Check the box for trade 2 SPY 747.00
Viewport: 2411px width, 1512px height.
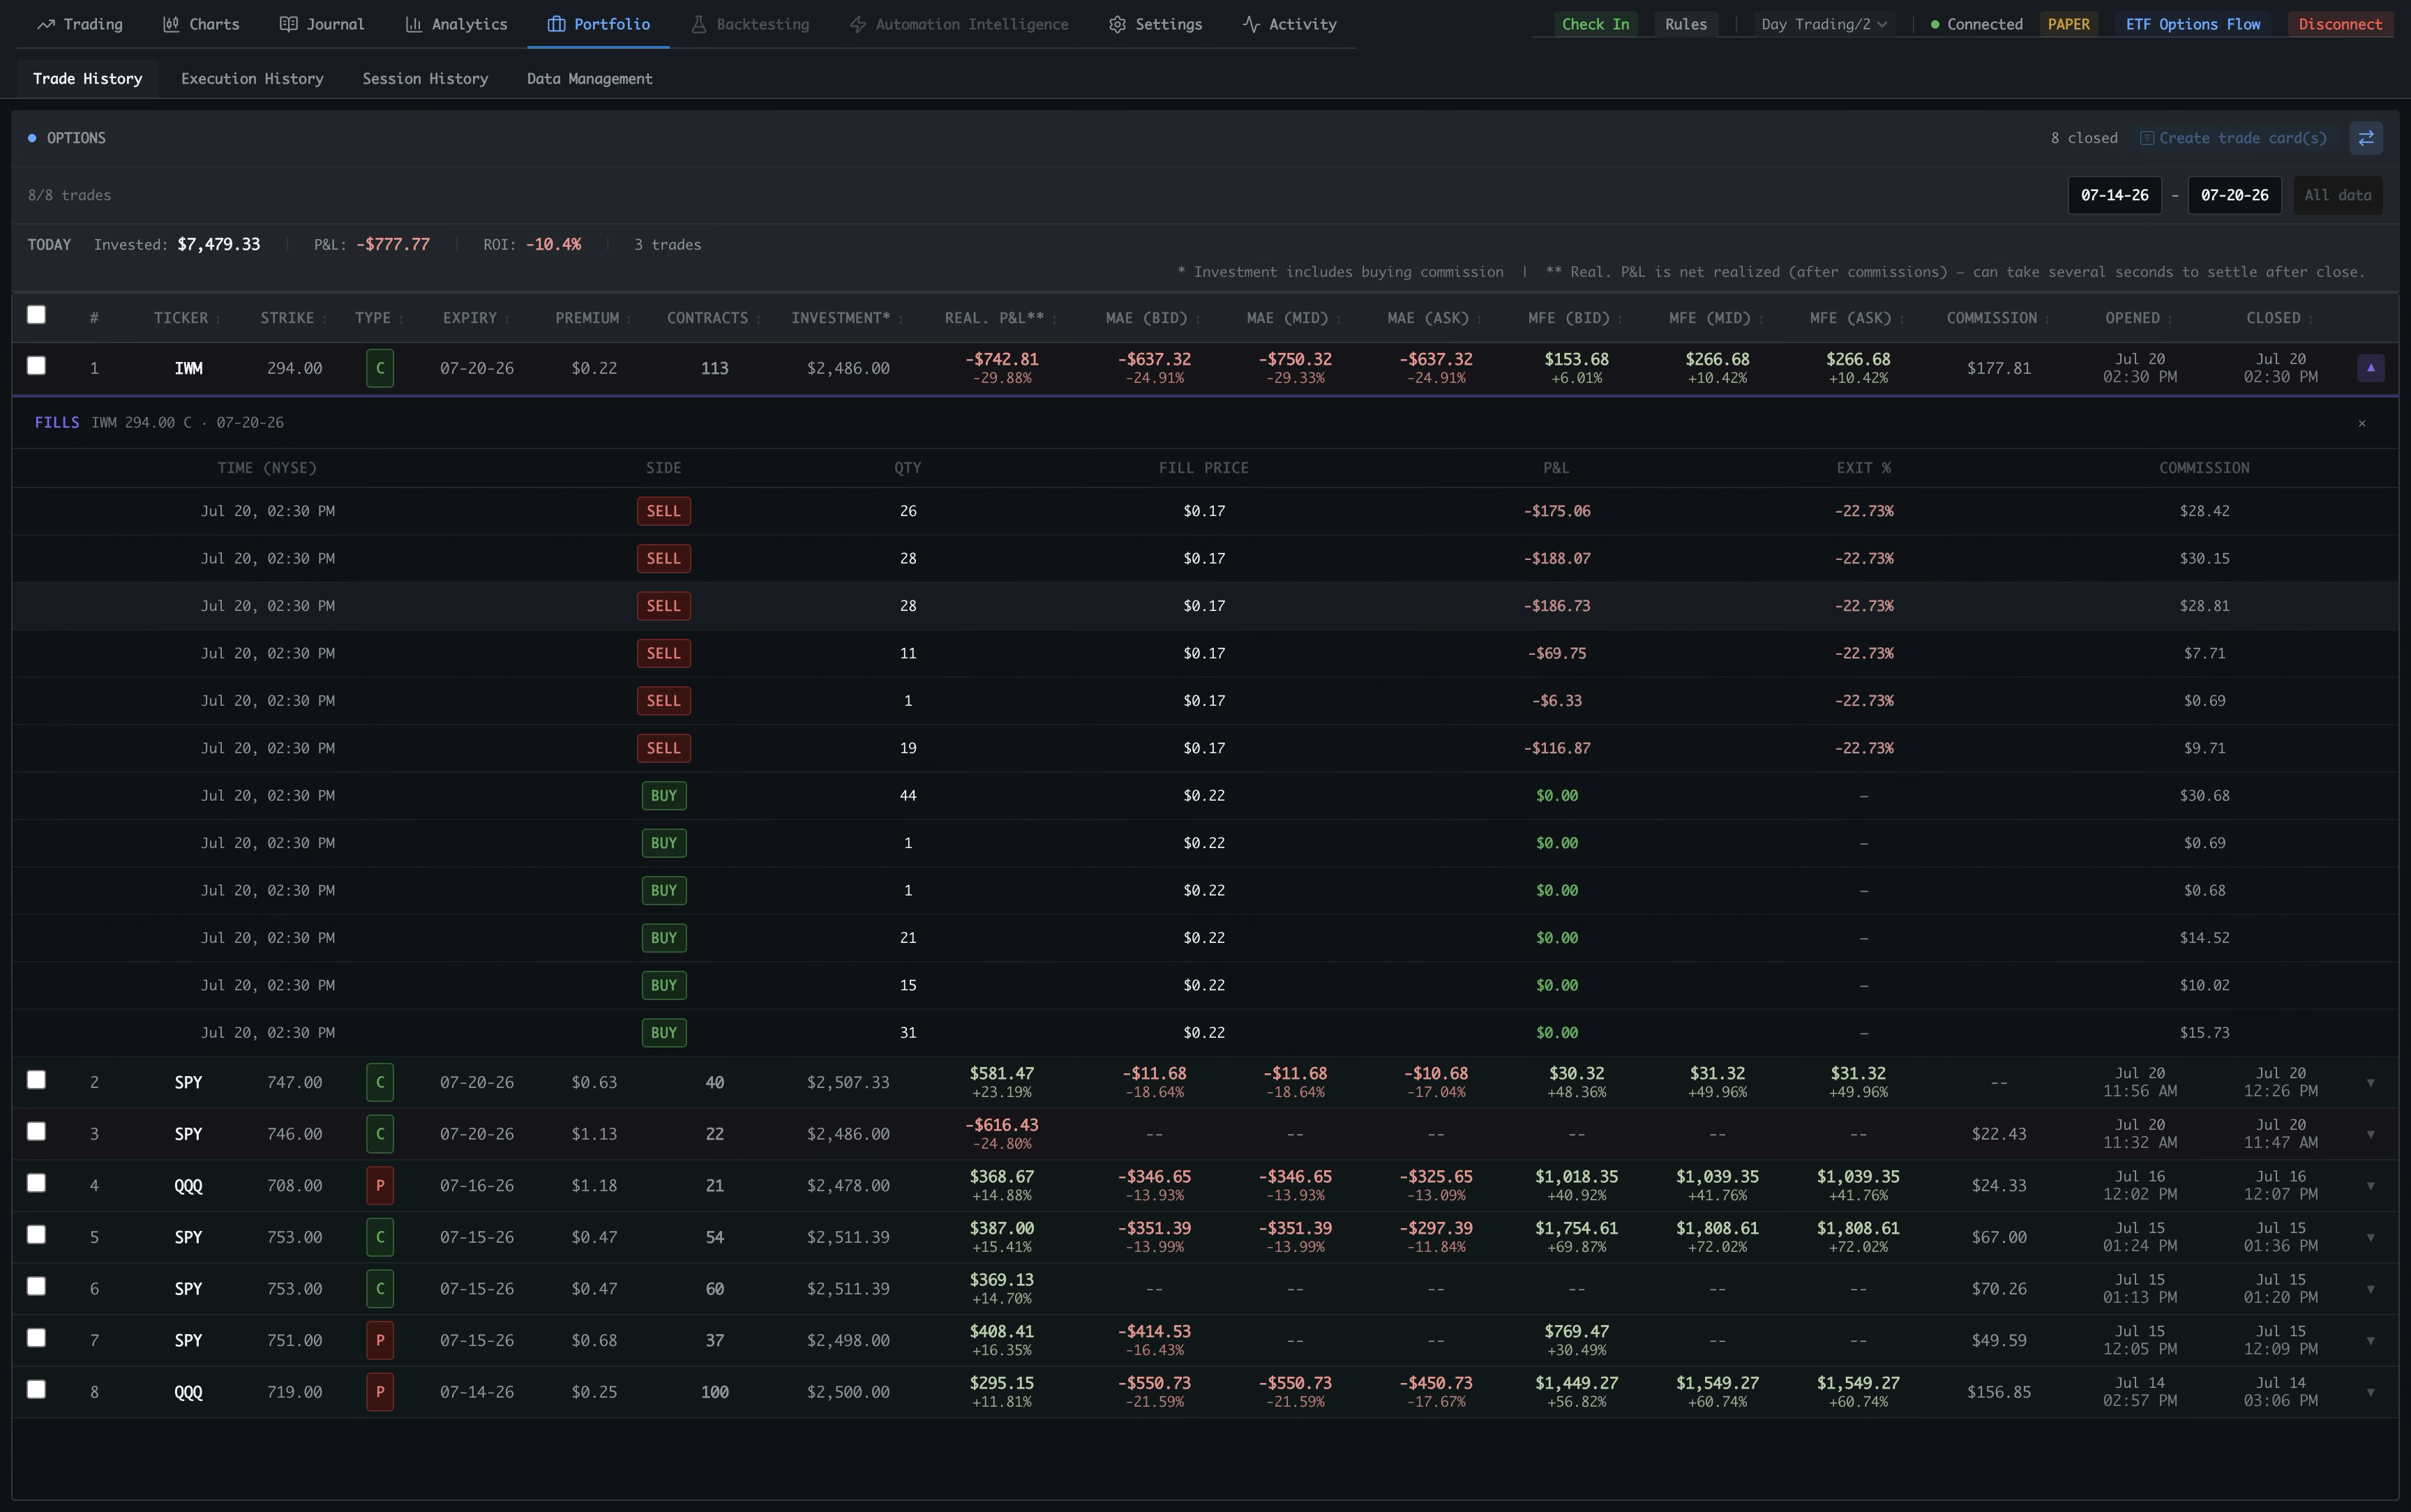pos(36,1080)
